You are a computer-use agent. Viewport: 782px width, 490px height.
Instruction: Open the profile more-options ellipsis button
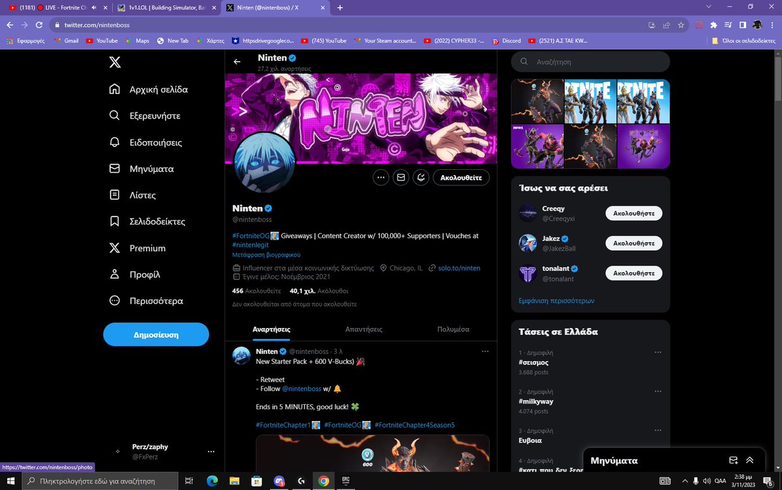(x=381, y=177)
